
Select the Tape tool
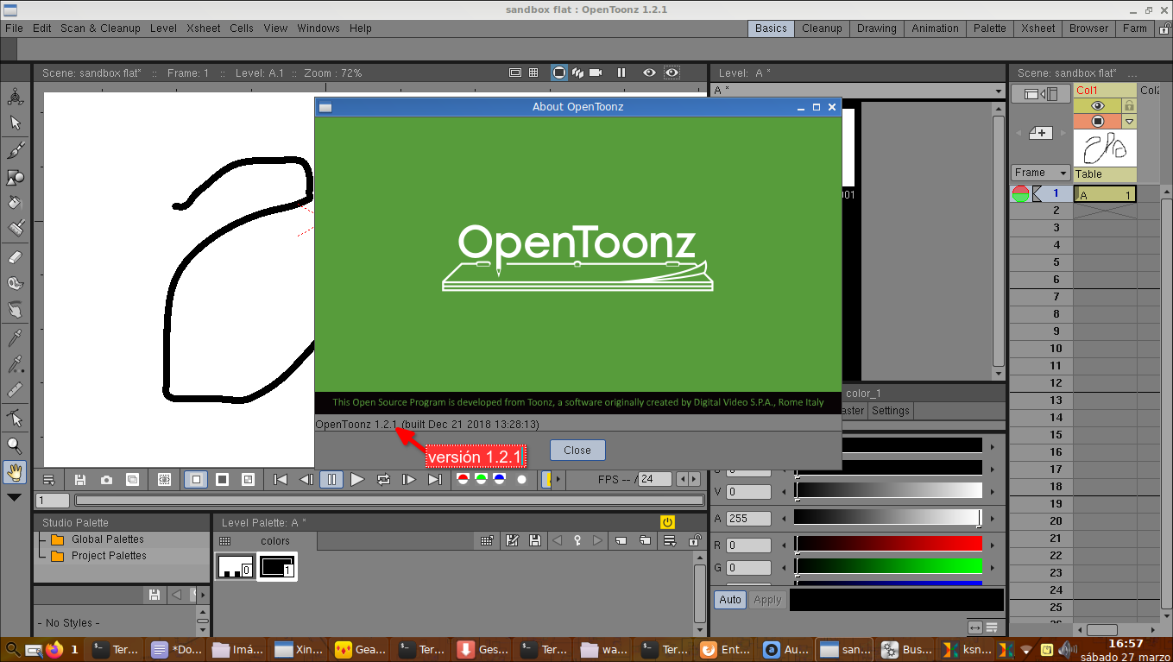coord(15,282)
